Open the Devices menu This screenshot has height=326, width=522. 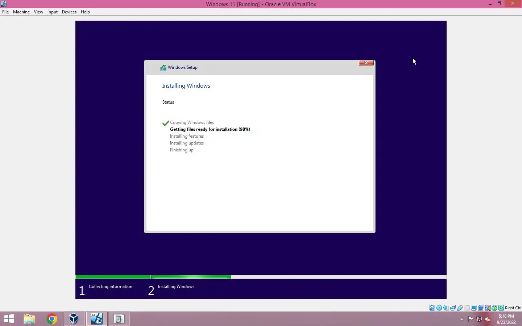(69, 12)
